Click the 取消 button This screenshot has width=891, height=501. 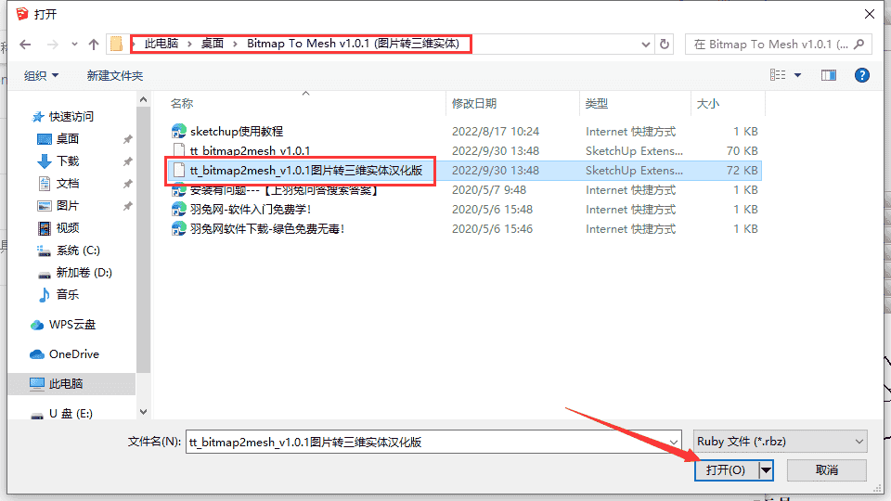point(827,470)
